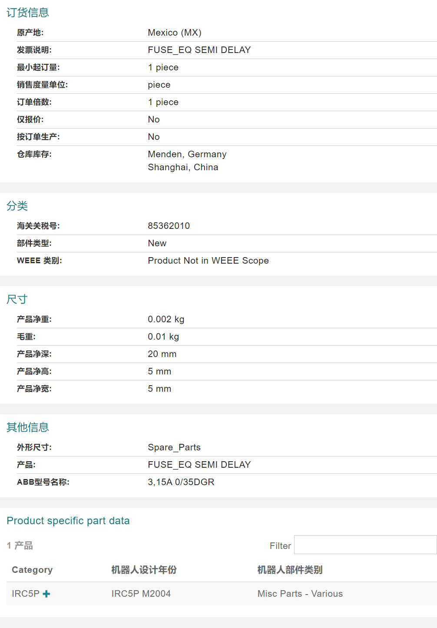
Task: Click the Menden, Germany warehouse entry
Action: click(x=187, y=154)
